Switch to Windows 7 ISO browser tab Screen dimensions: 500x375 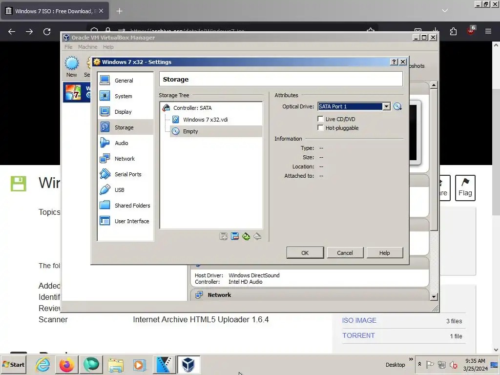point(55,11)
